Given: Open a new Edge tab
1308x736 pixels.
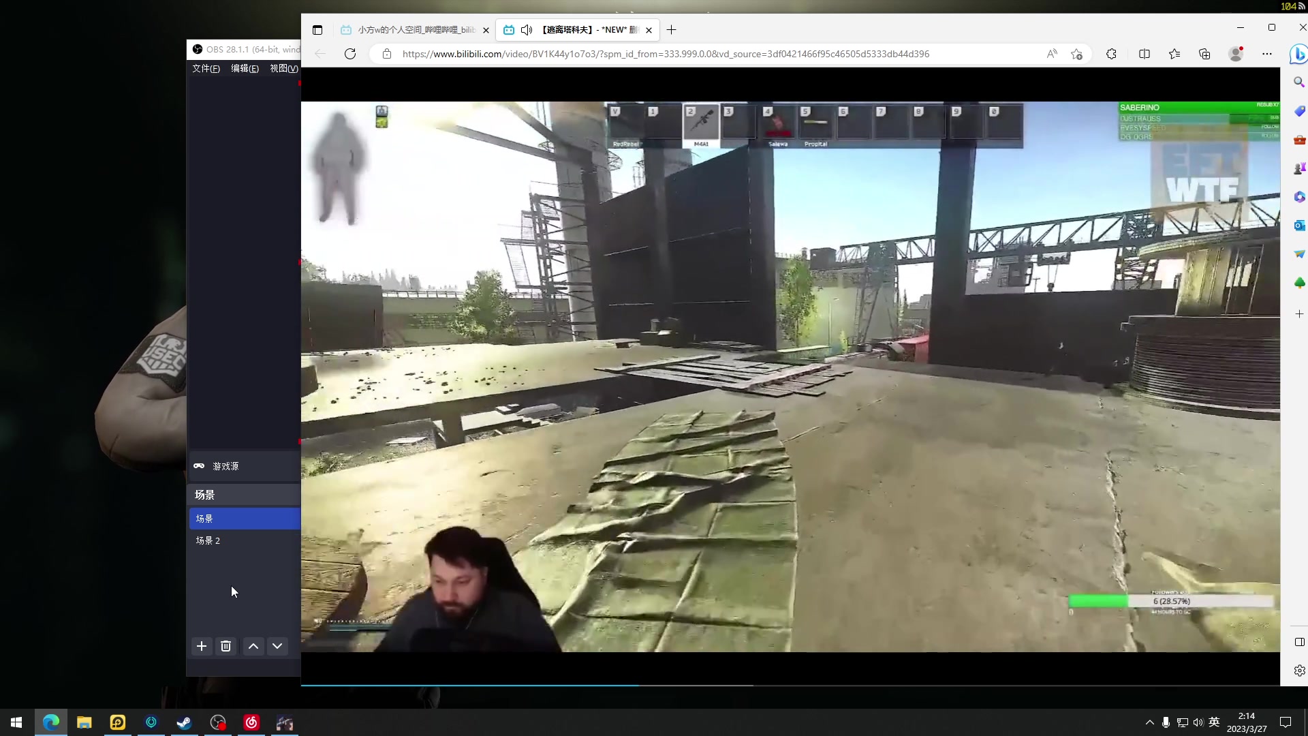Looking at the screenshot, I should coord(672,30).
